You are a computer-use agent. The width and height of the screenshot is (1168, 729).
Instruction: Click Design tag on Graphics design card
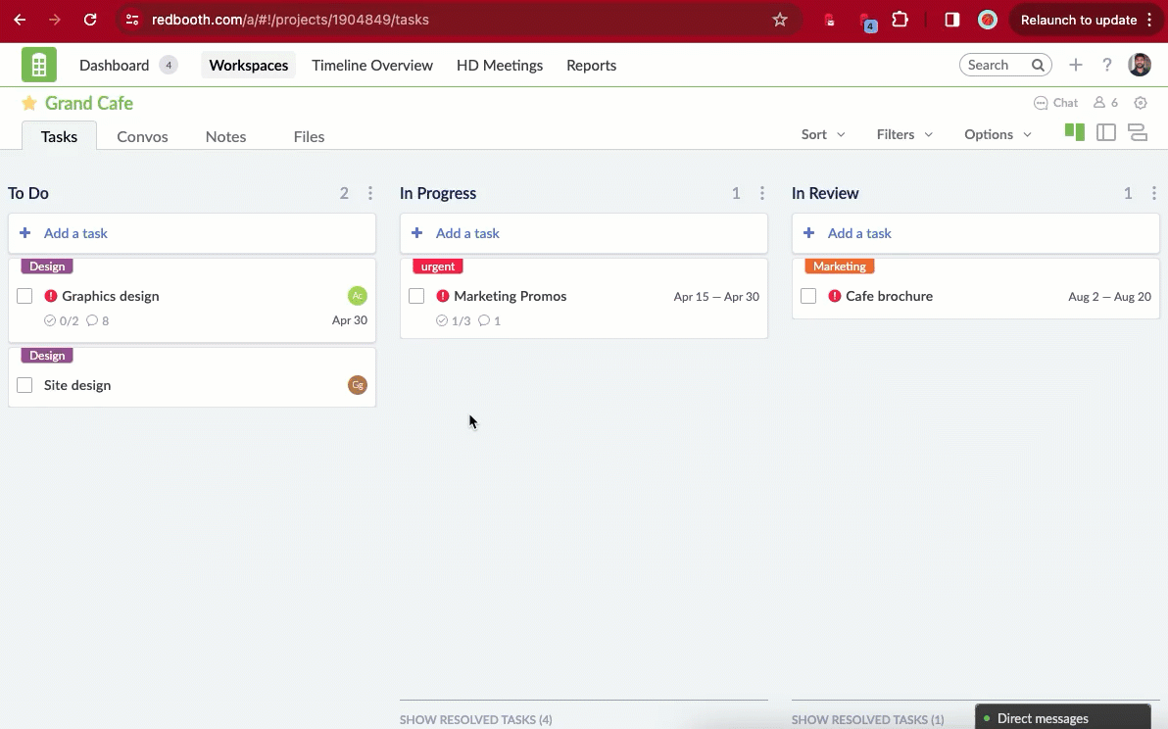[47, 266]
